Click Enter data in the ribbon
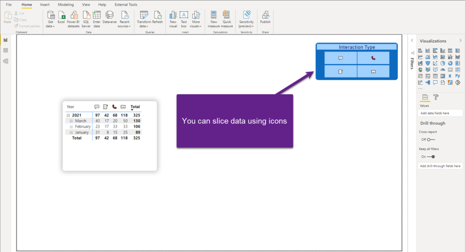This screenshot has height=252, width=465. click(97, 19)
